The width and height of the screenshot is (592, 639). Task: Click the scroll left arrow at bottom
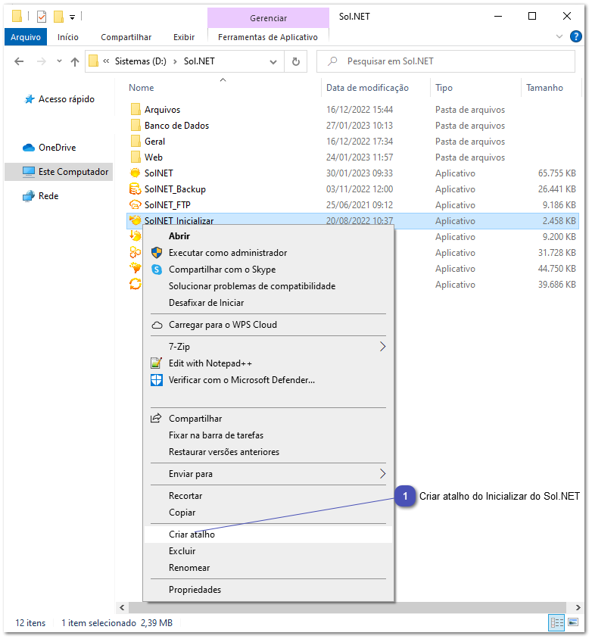tap(122, 607)
